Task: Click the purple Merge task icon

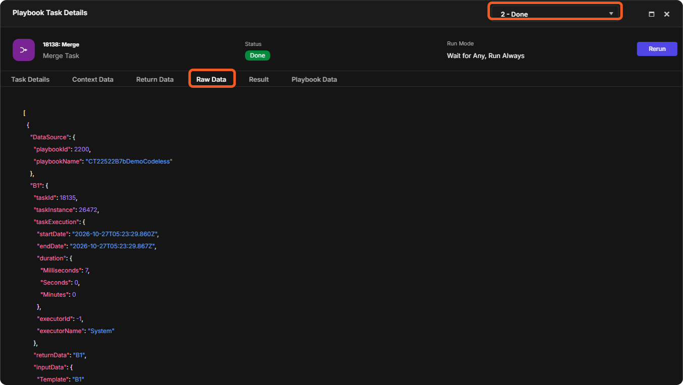Action: tap(24, 50)
